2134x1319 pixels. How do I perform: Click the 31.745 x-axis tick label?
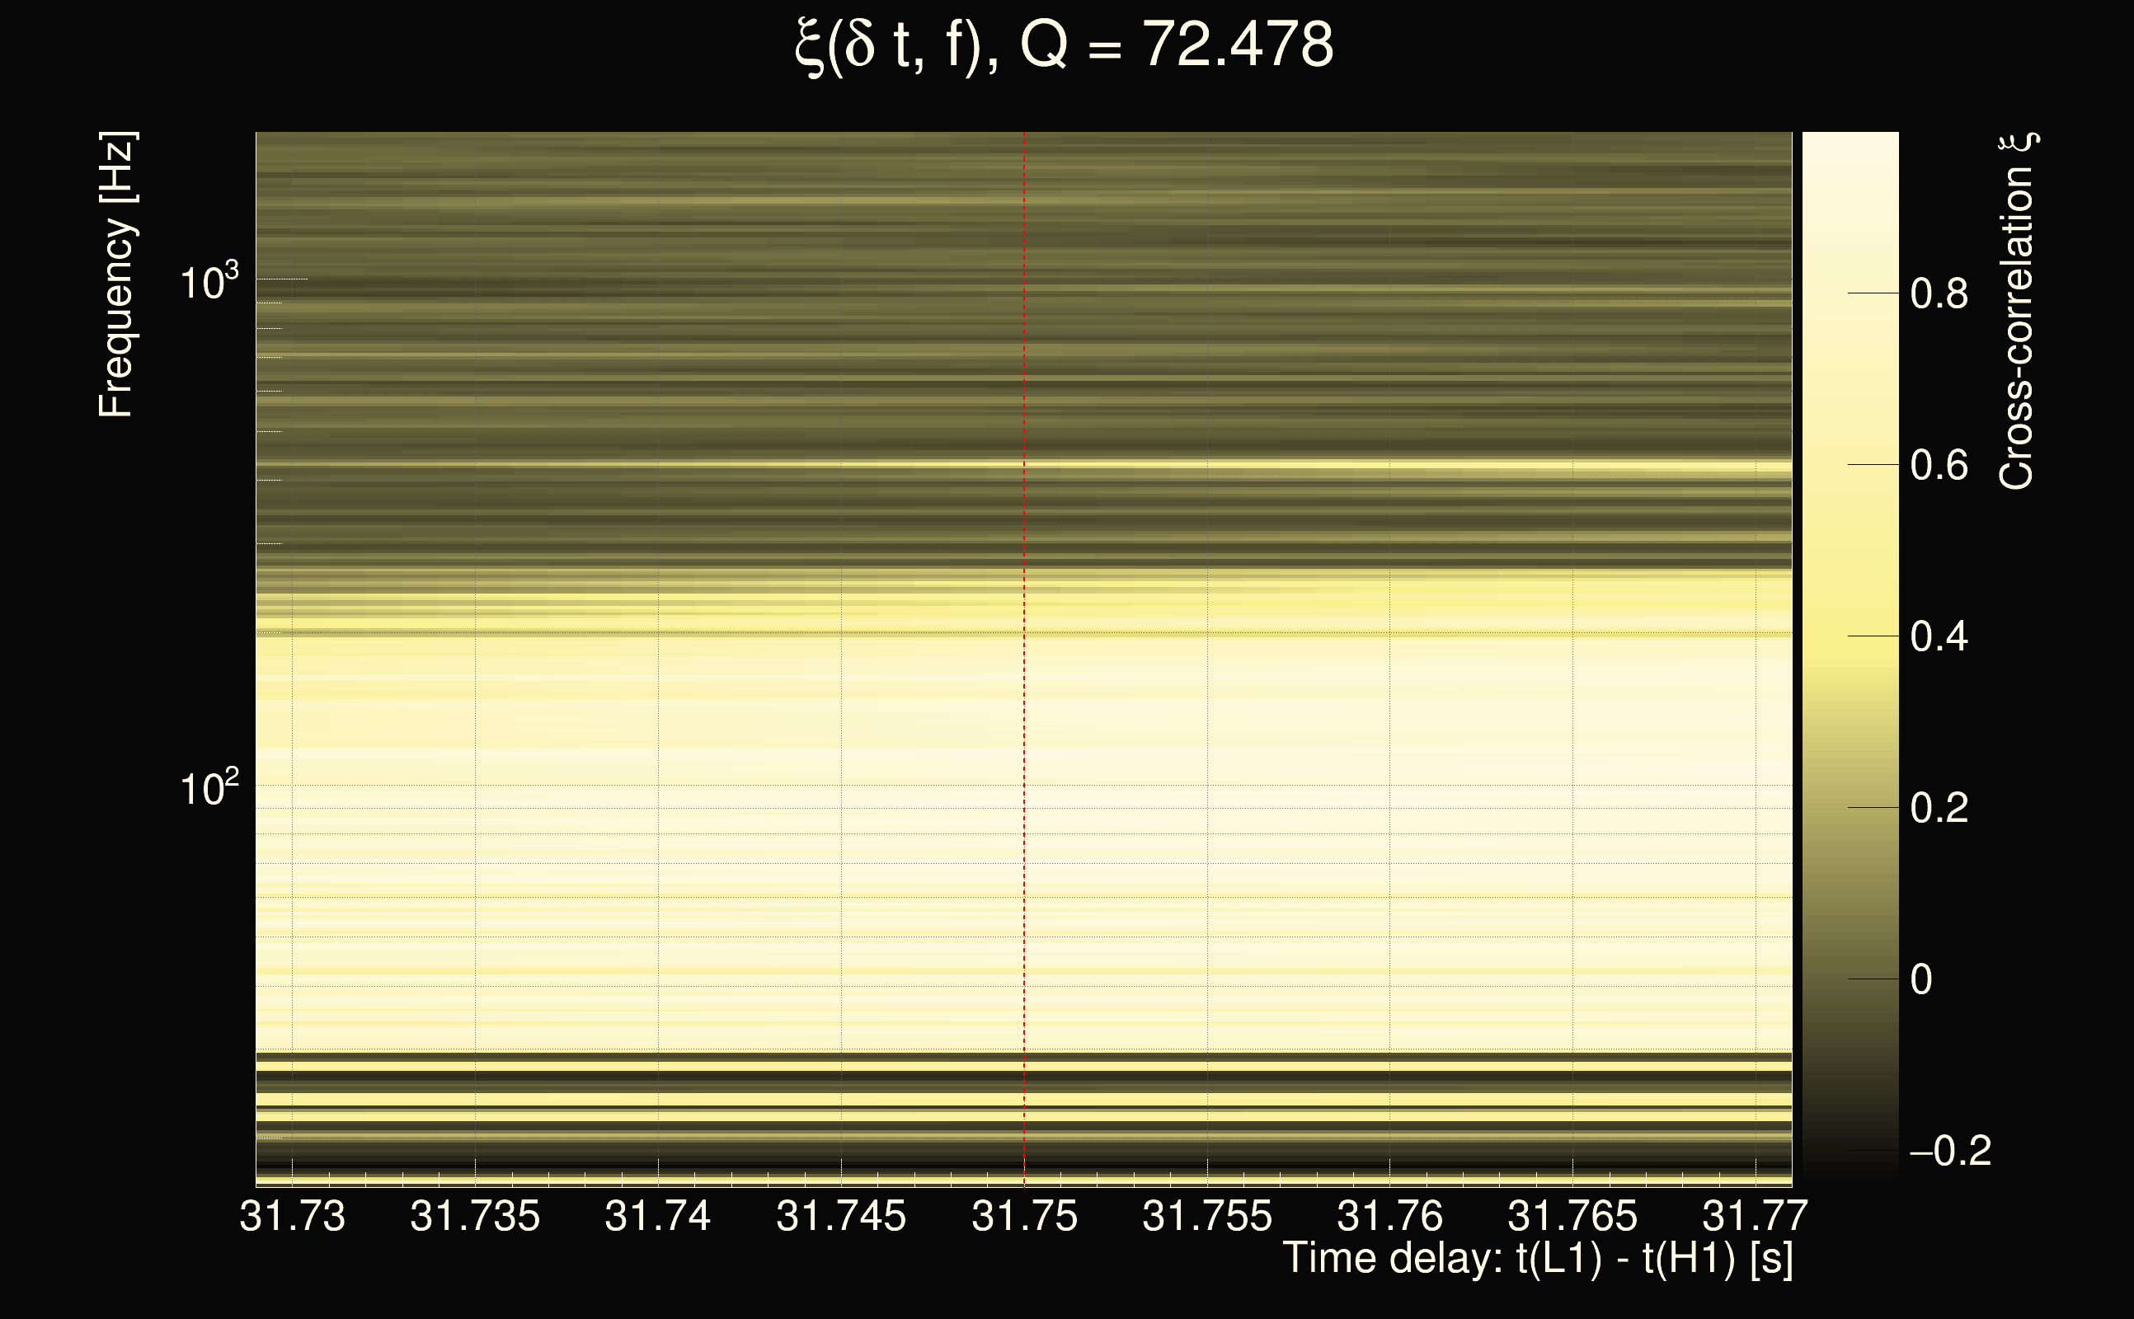tap(841, 1216)
